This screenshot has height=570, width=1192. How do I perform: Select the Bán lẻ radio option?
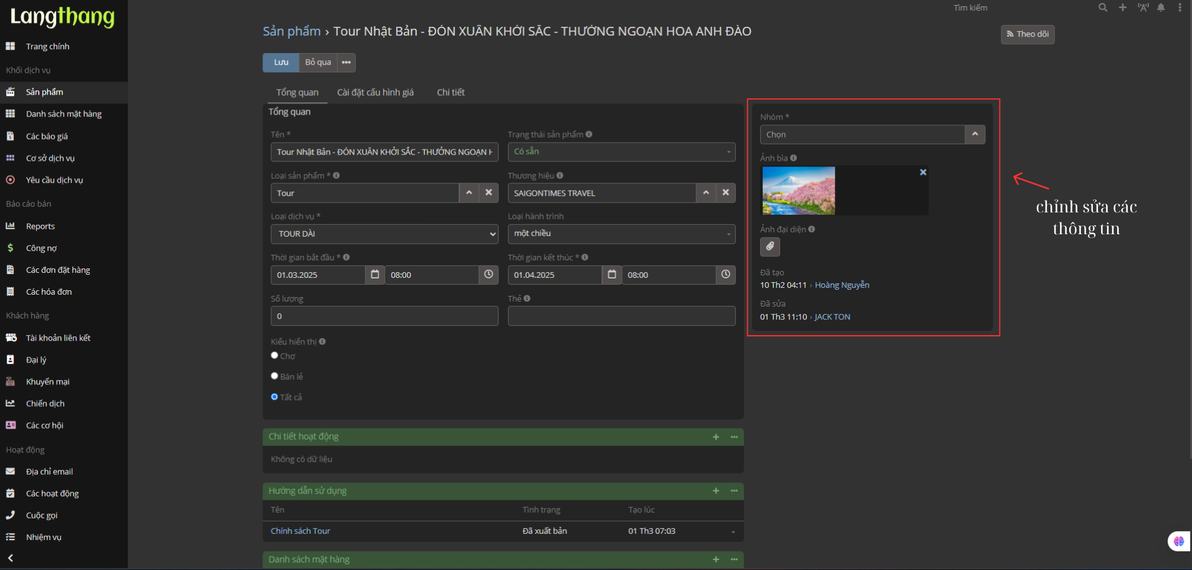[x=274, y=376]
